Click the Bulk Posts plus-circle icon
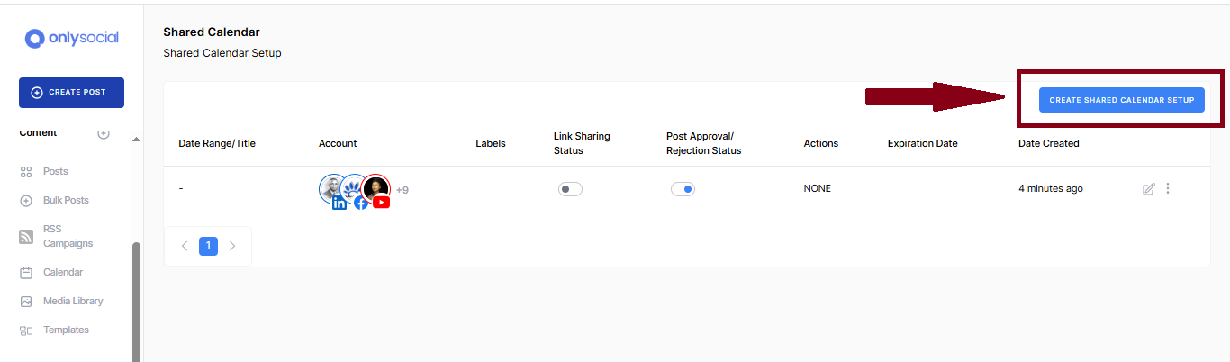The height and width of the screenshot is (362, 1230). (x=26, y=200)
